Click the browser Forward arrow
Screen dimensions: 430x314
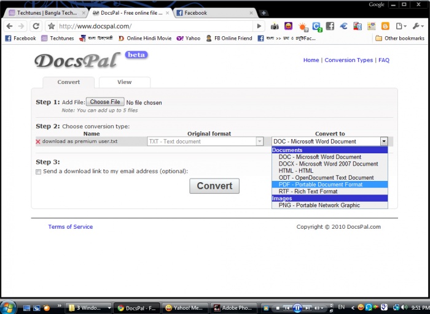tap(21, 26)
